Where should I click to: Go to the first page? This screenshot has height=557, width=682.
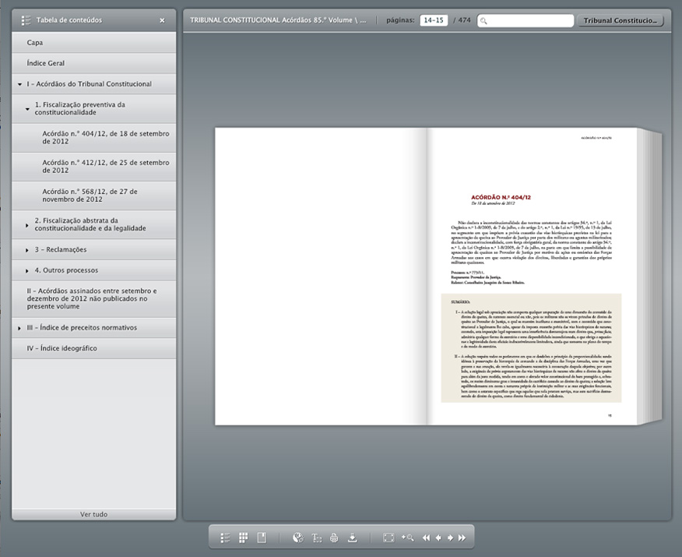click(426, 538)
